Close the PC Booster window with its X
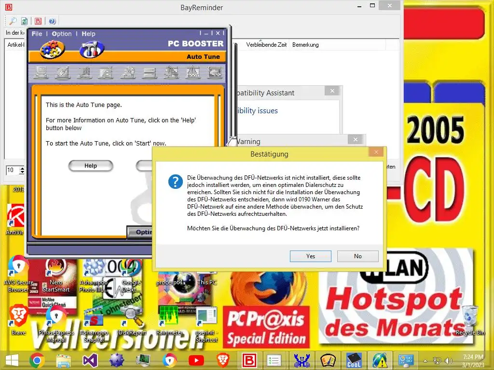494x370 pixels. tap(218, 33)
